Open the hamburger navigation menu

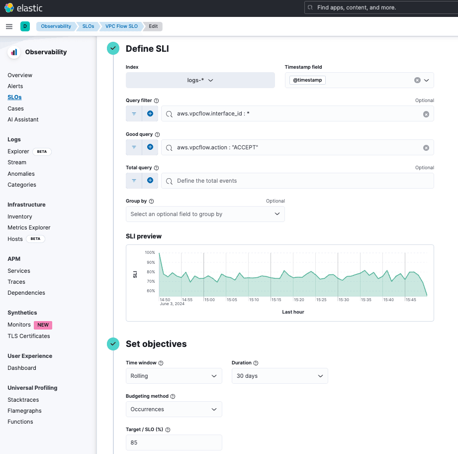[x=9, y=26]
